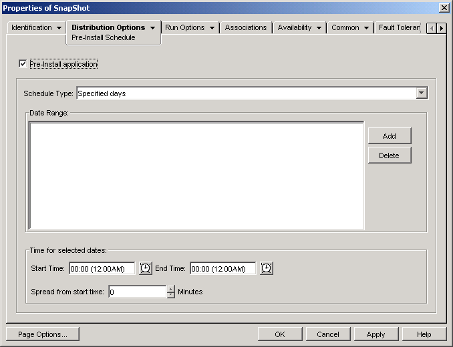Image resolution: width=453 pixels, height=347 pixels.
Task: Click the Cancel button
Action: [x=328, y=334]
